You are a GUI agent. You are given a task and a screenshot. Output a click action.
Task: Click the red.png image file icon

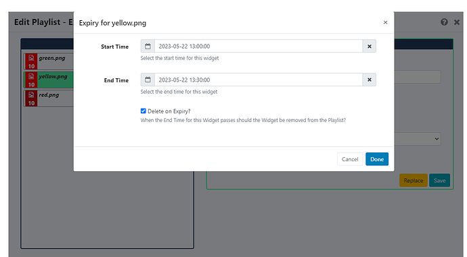[x=31, y=94]
